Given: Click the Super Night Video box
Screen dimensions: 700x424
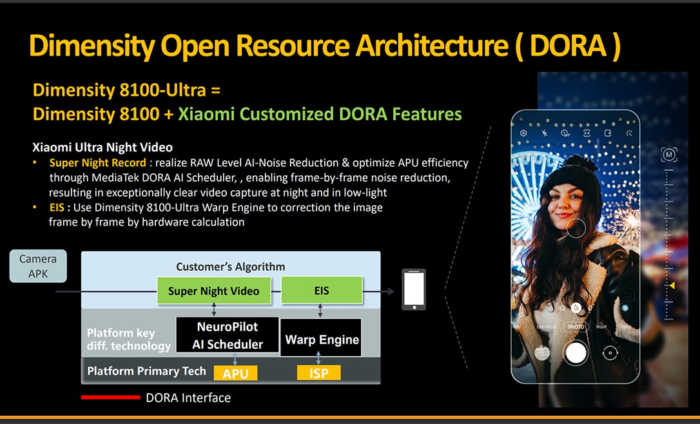Looking at the screenshot, I should click(213, 291).
